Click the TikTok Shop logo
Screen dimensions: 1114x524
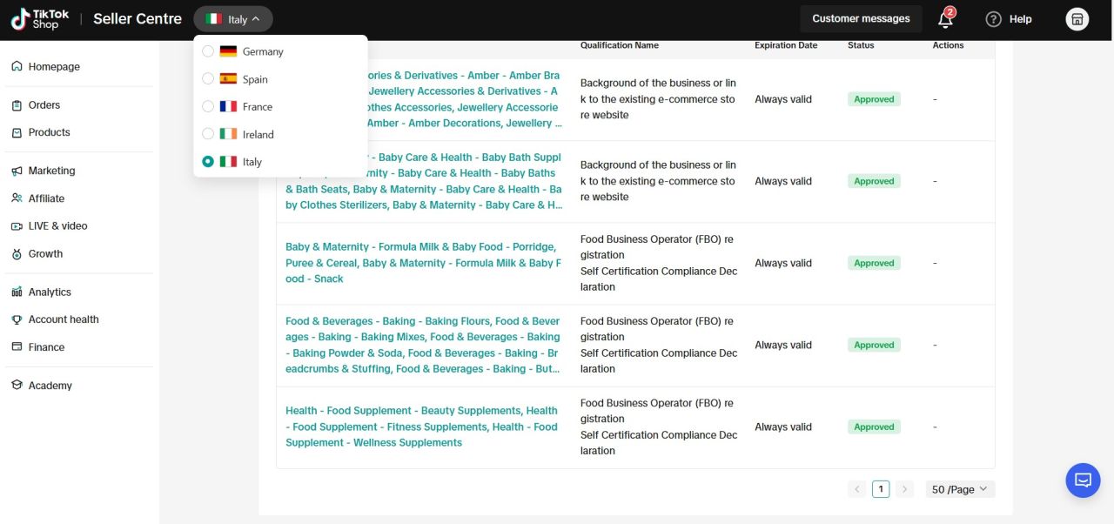(40, 19)
